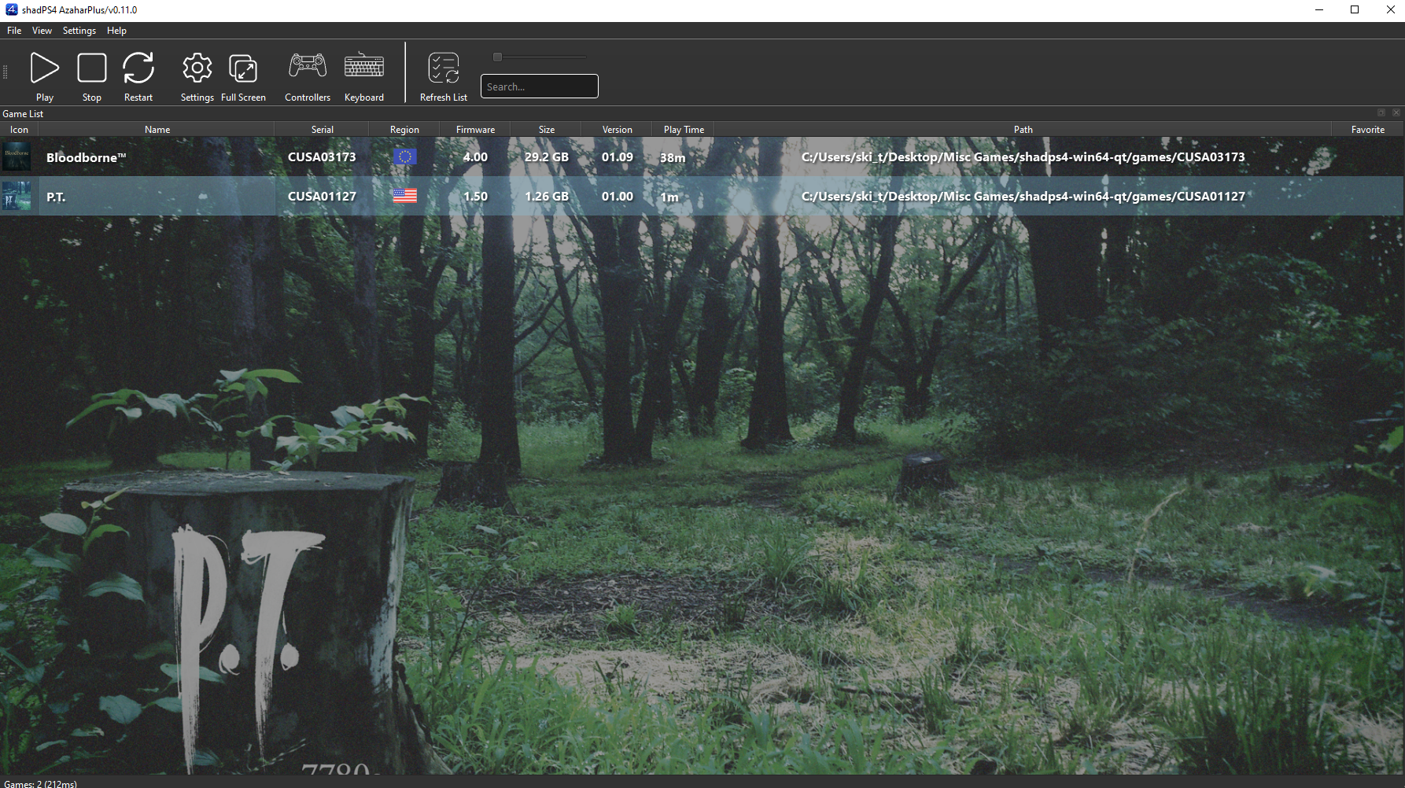This screenshot has height=788, width=1405.
Task: Close the shadPS4 window
Action: tap(1390, 9)
